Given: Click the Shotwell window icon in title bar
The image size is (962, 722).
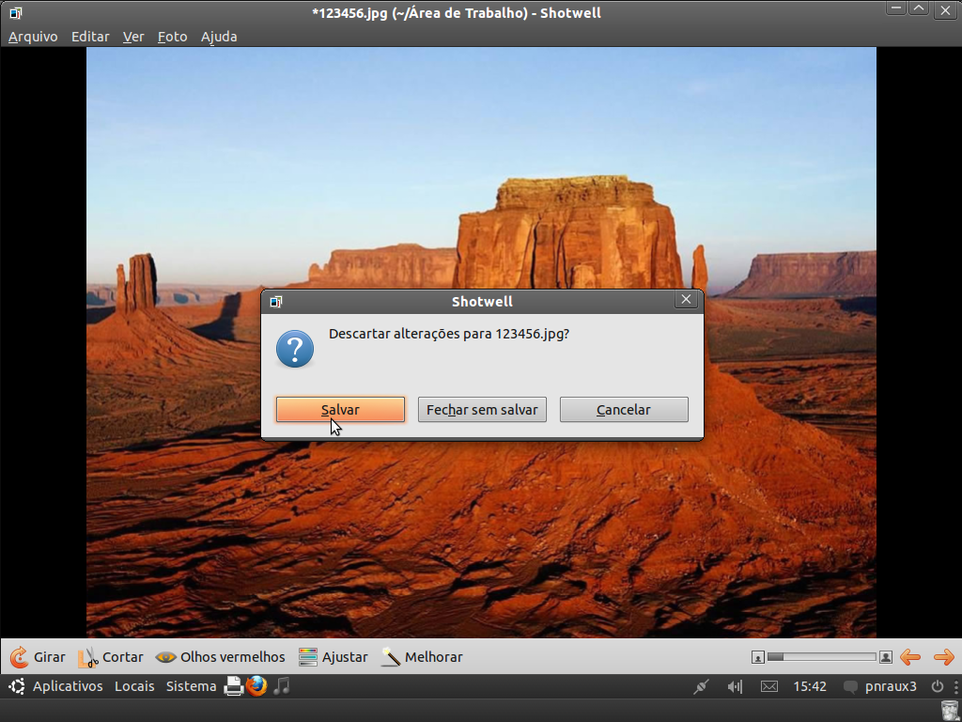Looking at the screenshot, I should [15, 13].
